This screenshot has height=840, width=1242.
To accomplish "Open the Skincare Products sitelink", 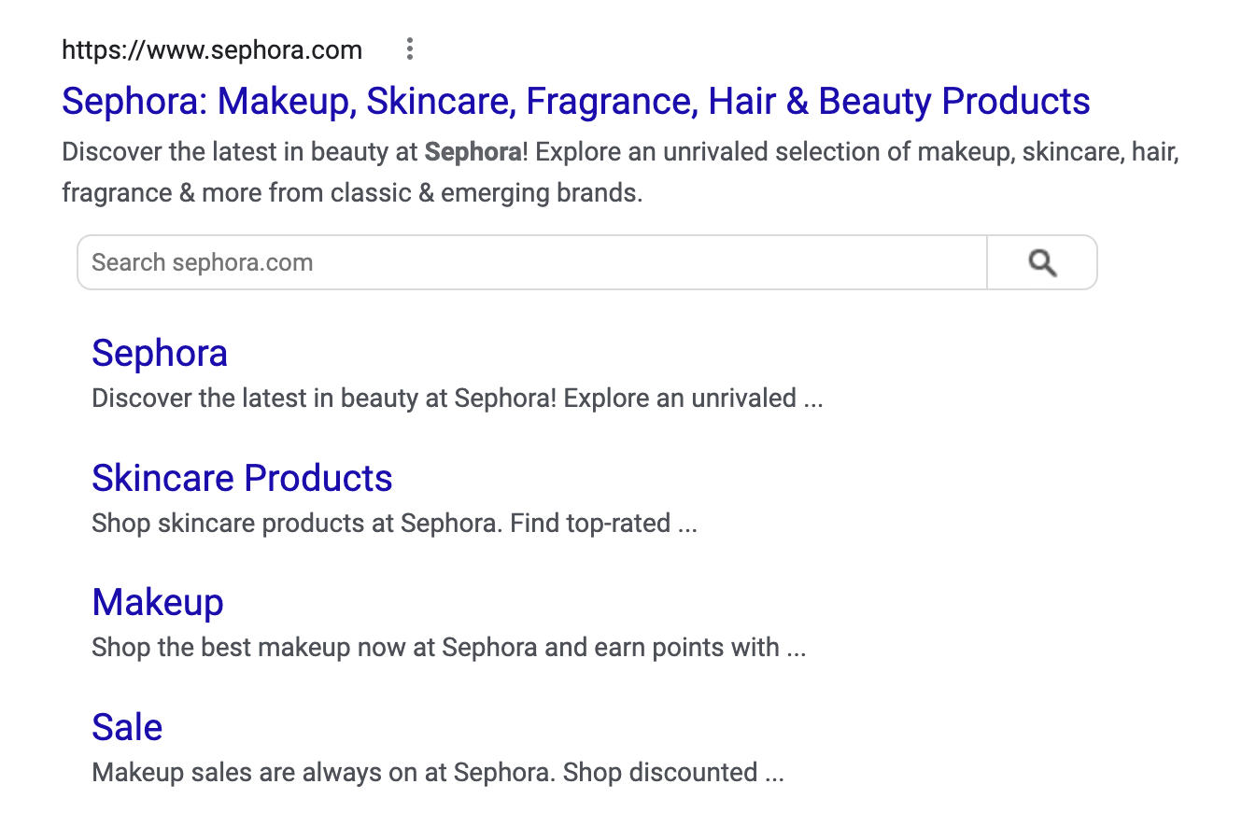I will (242, 478).
